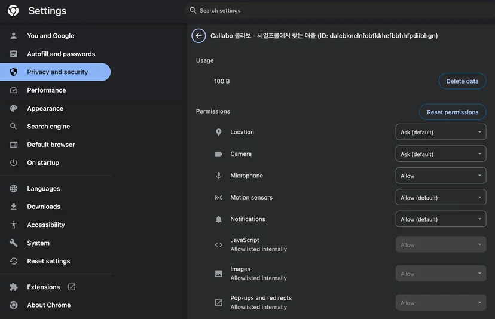Viewport: 495px width, 319px height.
Task: Open the Location permission dropdown
Action: coord(441,132)
